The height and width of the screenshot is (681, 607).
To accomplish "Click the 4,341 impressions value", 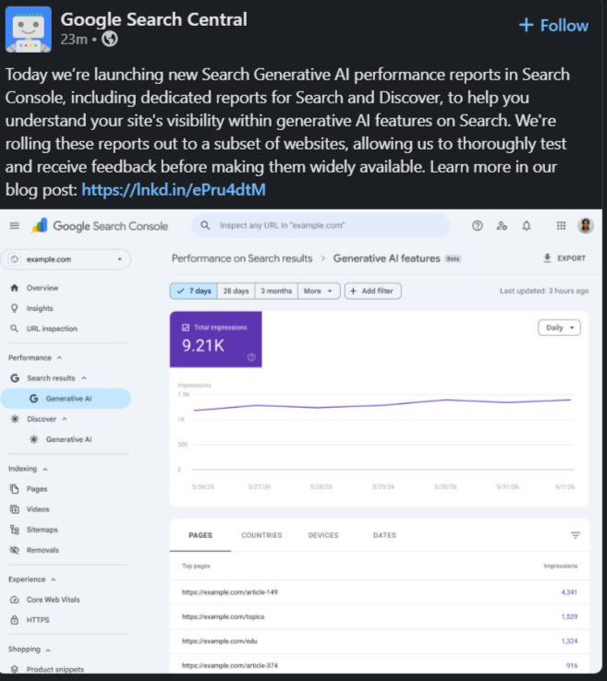I will 569,592.
